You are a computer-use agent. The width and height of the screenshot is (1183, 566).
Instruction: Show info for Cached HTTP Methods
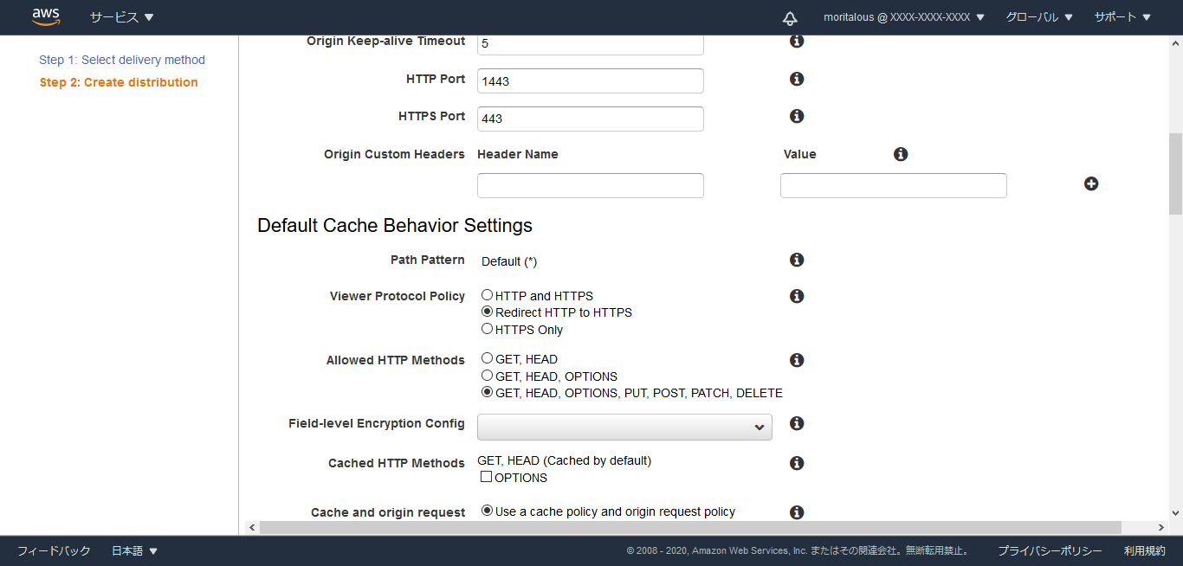click(x=797, y=463)
